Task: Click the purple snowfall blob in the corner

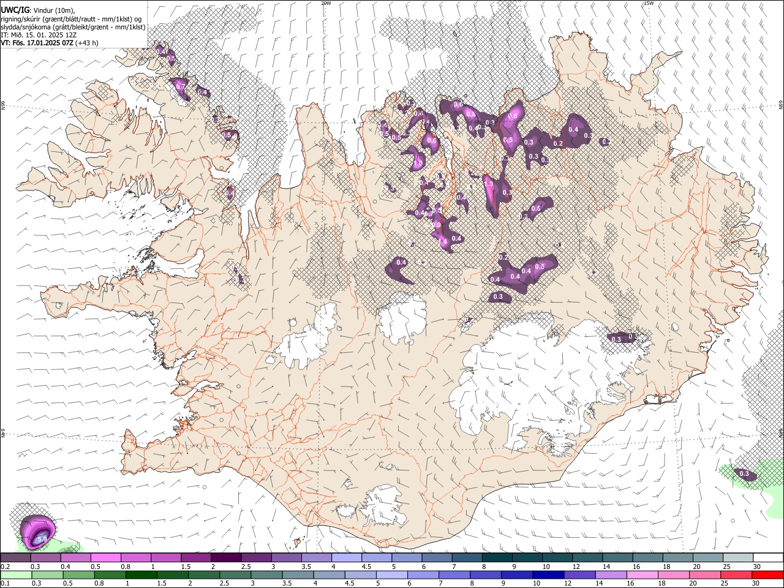Action: coord(38,532)
